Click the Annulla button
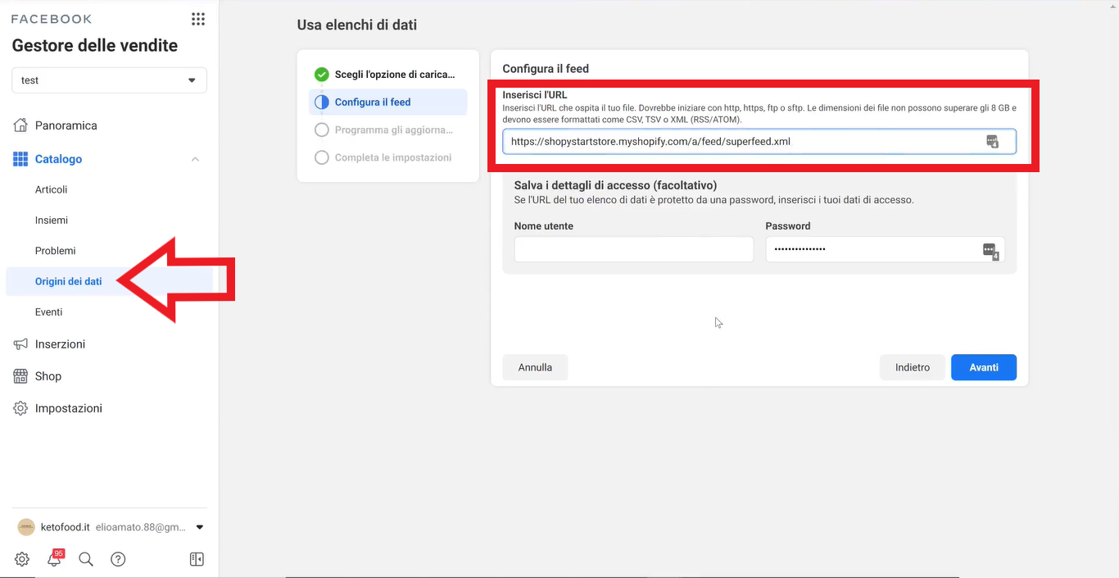This screenshot has height=578, width=1119. (x=535, y=367)
